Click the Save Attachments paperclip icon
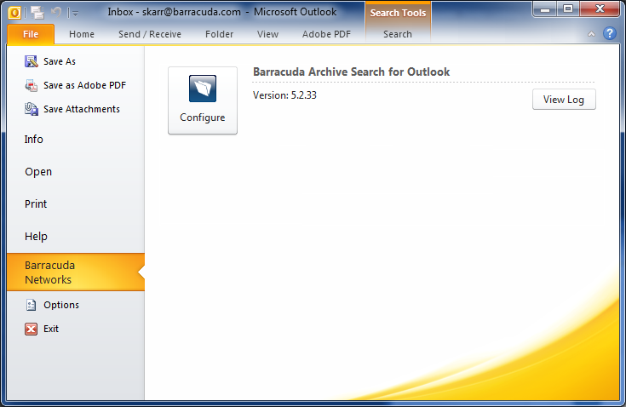 pos(32,109)
